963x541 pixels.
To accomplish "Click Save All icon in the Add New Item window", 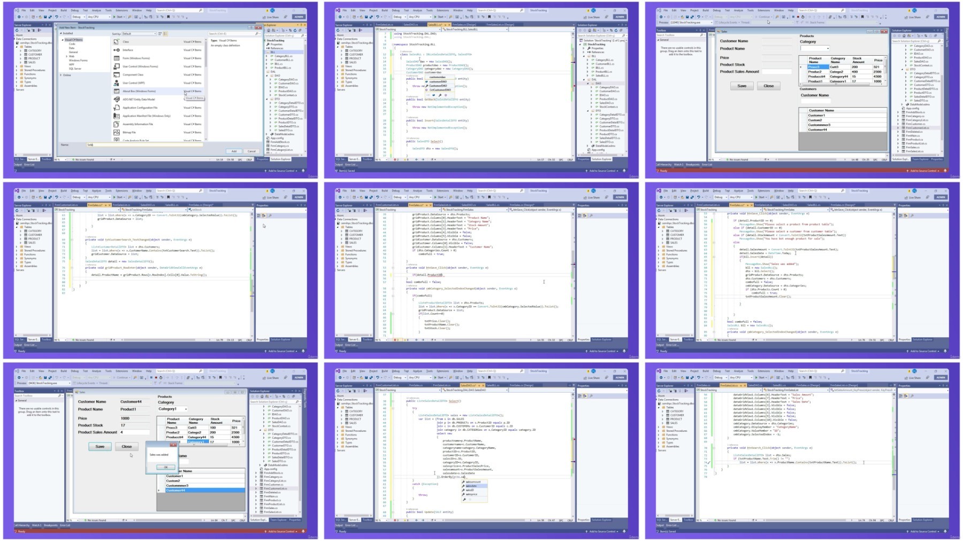I will pyautogui.click(x=50, y=17).
